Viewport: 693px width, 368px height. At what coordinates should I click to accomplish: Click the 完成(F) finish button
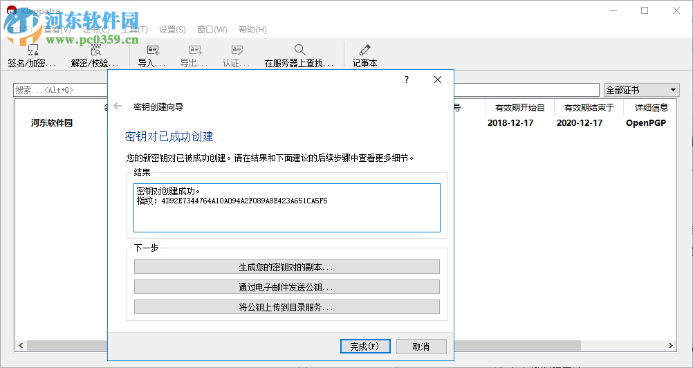pyautogui.click(x=365, y=347)
